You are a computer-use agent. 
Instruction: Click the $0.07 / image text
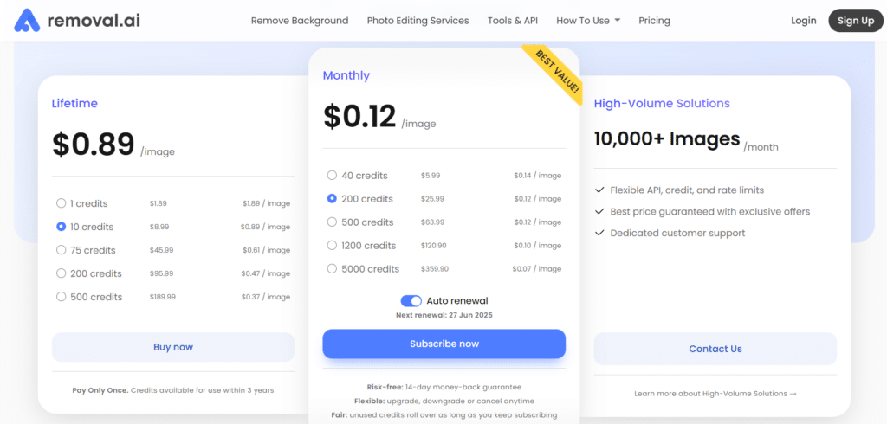(x=537, y=269)
